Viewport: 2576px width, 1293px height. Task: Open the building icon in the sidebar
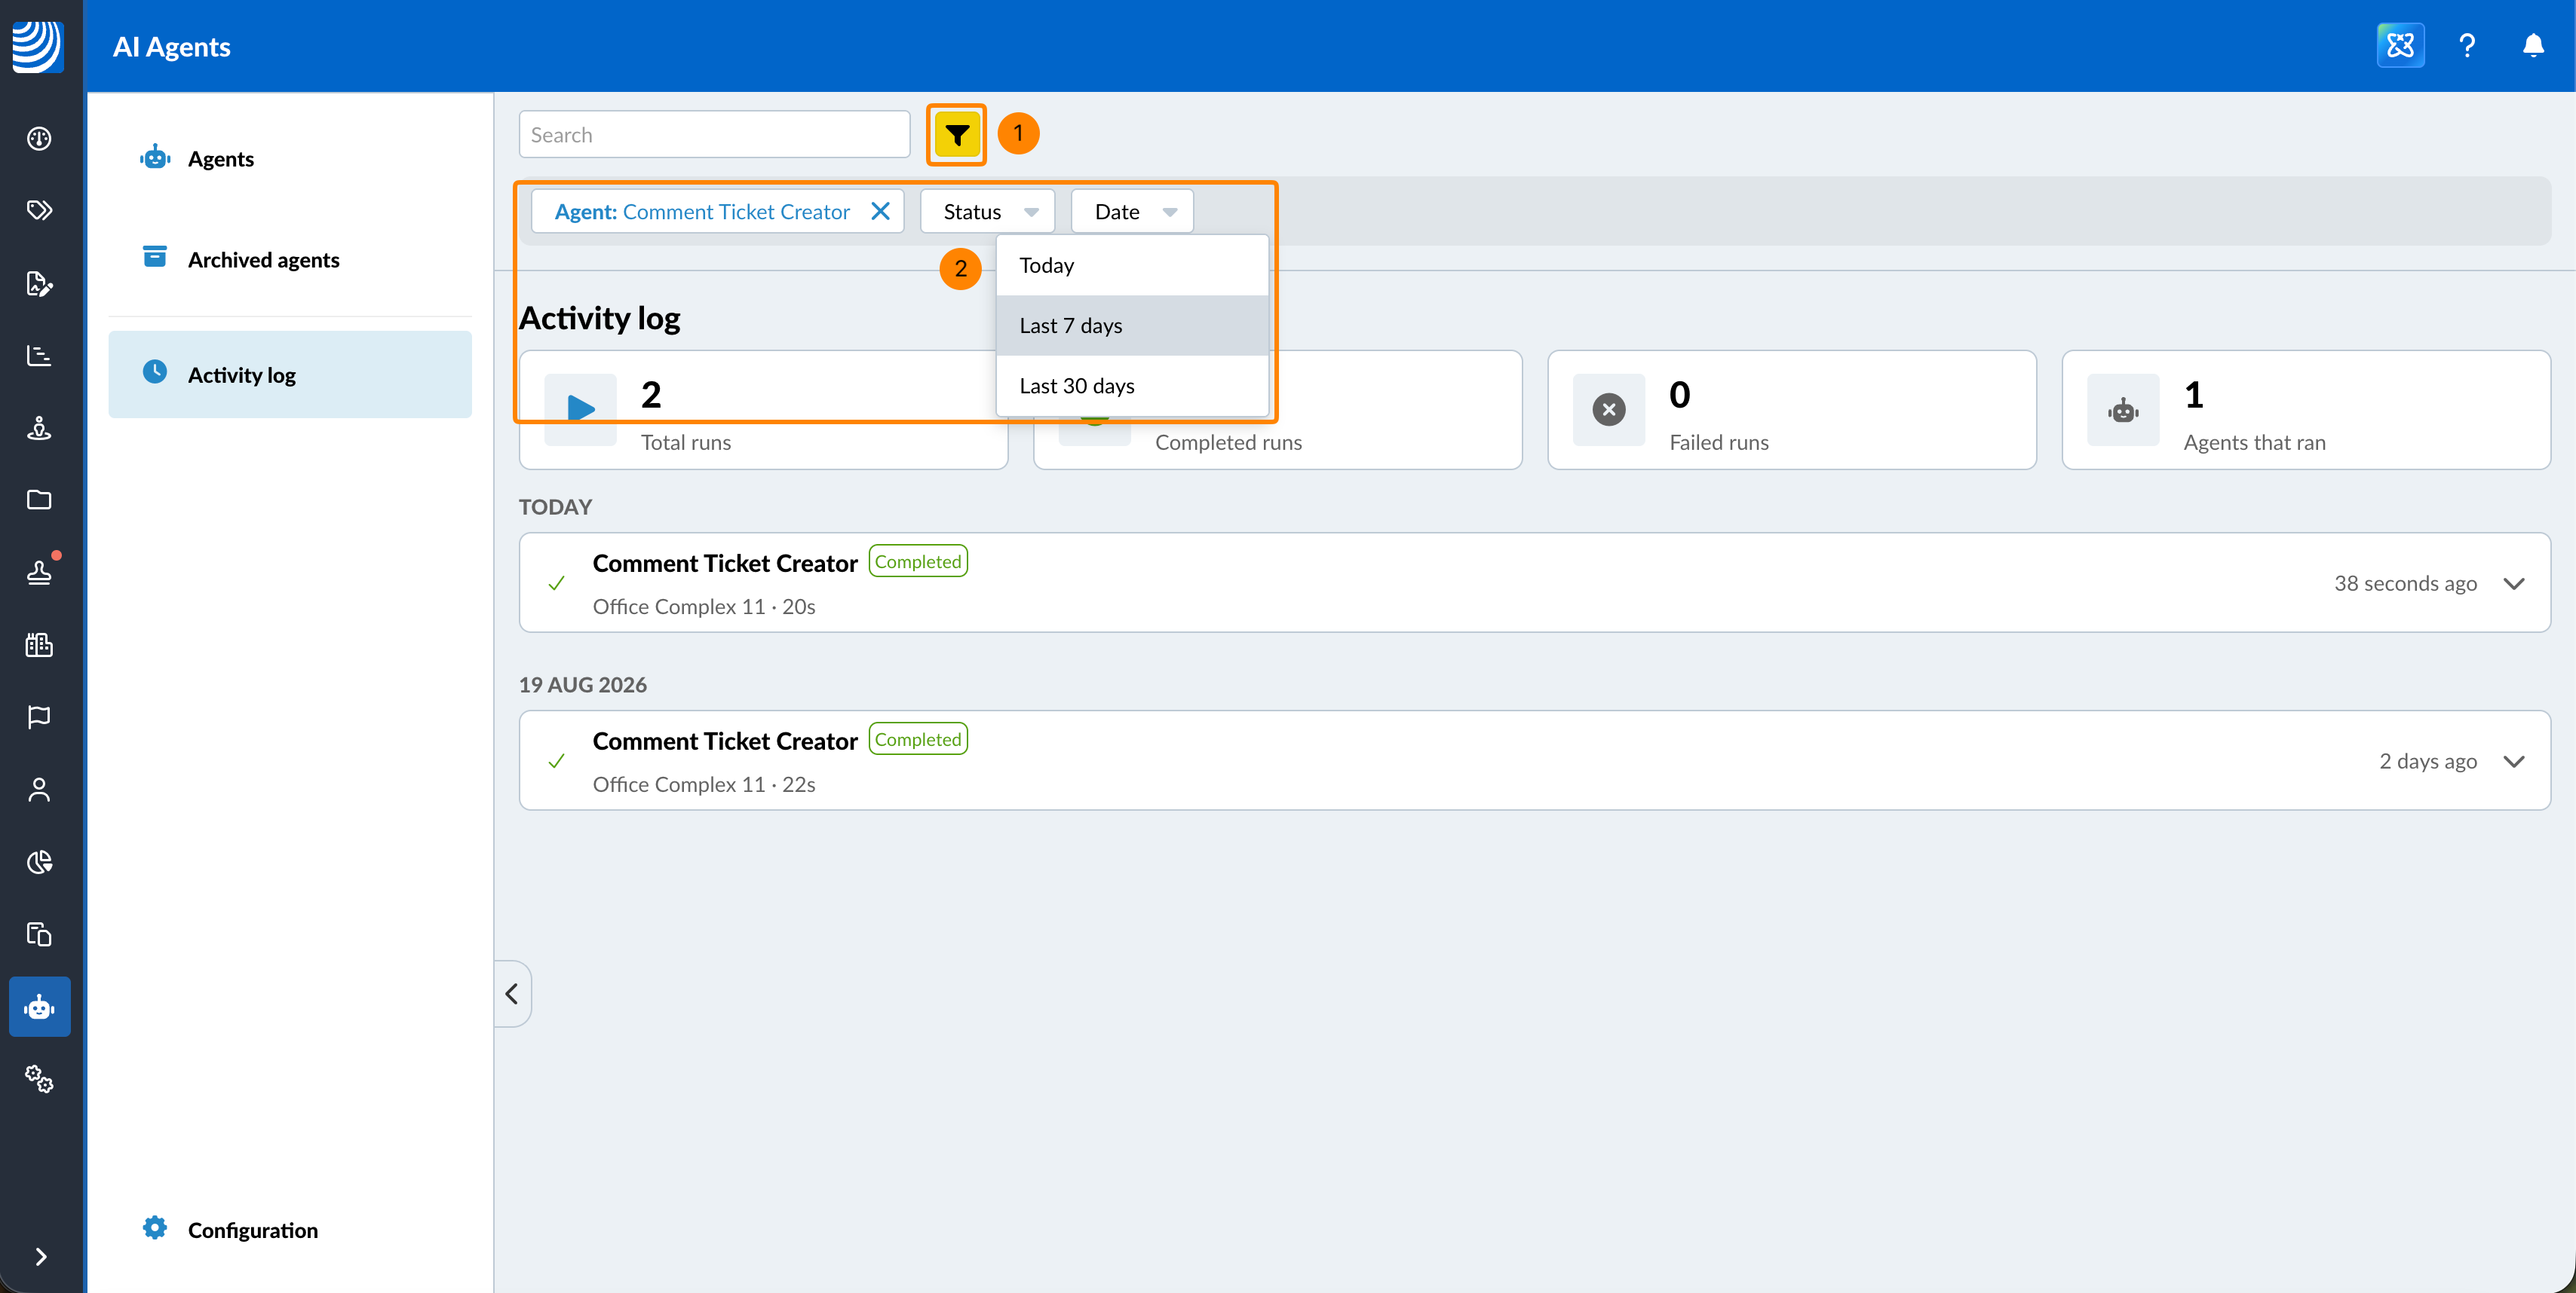coord(39,644)
